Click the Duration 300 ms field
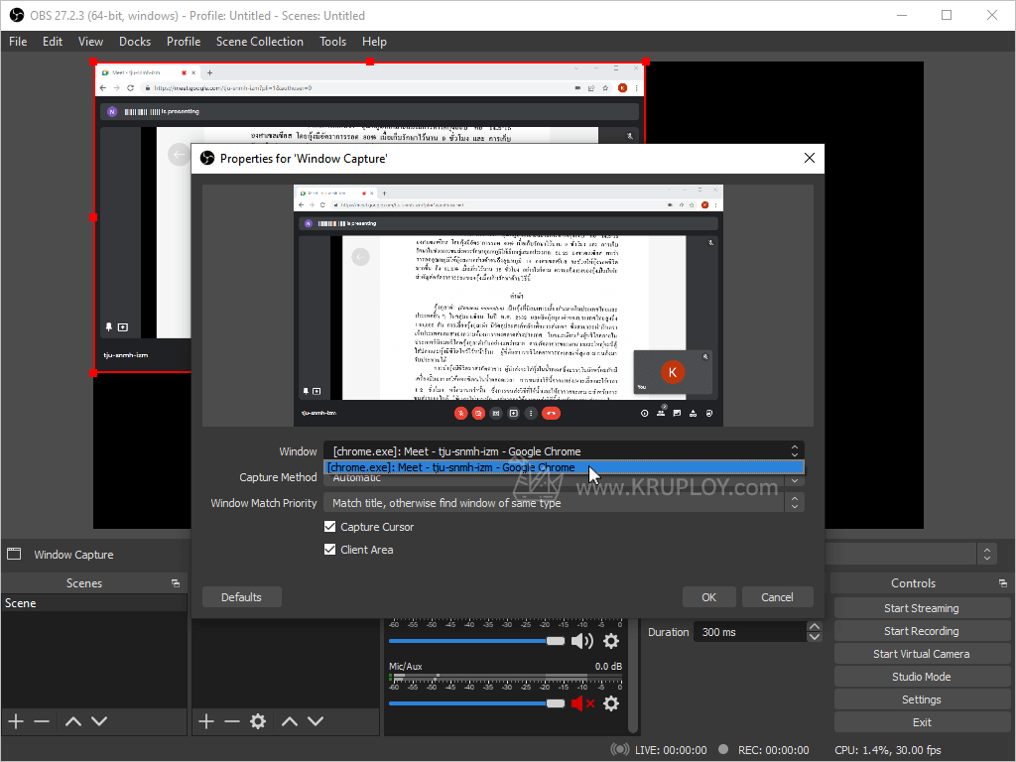Viewport: 1016px width, 762px height. pos(750,632)
